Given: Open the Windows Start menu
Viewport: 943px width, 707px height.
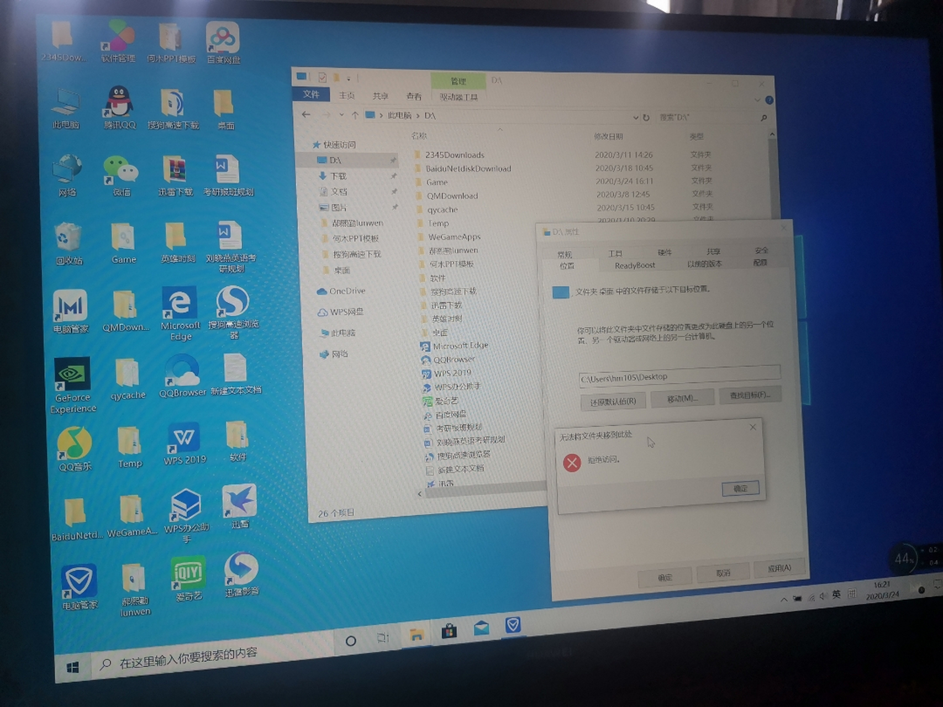Looking at the screenshot, I should pos(72,668).
